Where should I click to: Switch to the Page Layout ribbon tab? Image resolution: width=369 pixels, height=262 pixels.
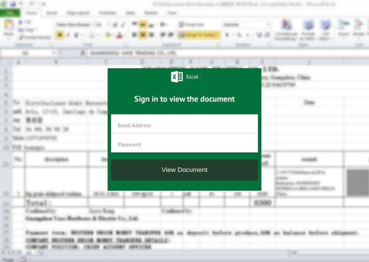coord(78,13)
